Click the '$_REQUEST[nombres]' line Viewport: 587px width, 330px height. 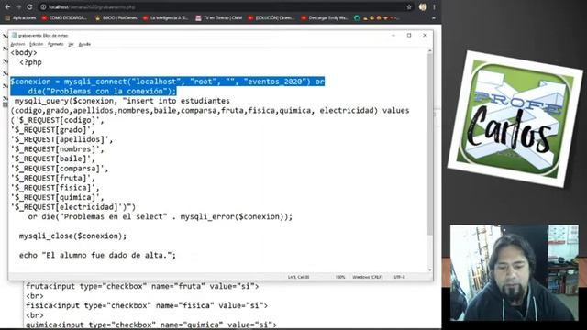click(57, 149)
